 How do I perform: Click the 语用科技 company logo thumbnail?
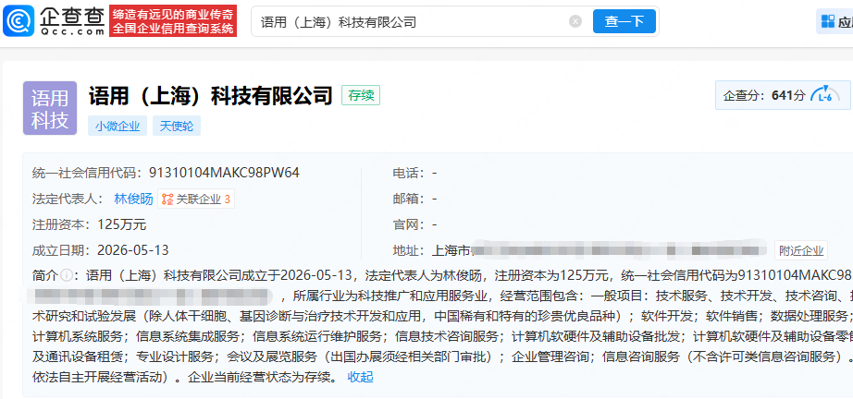pyautogui.click(x=50, y=108)
